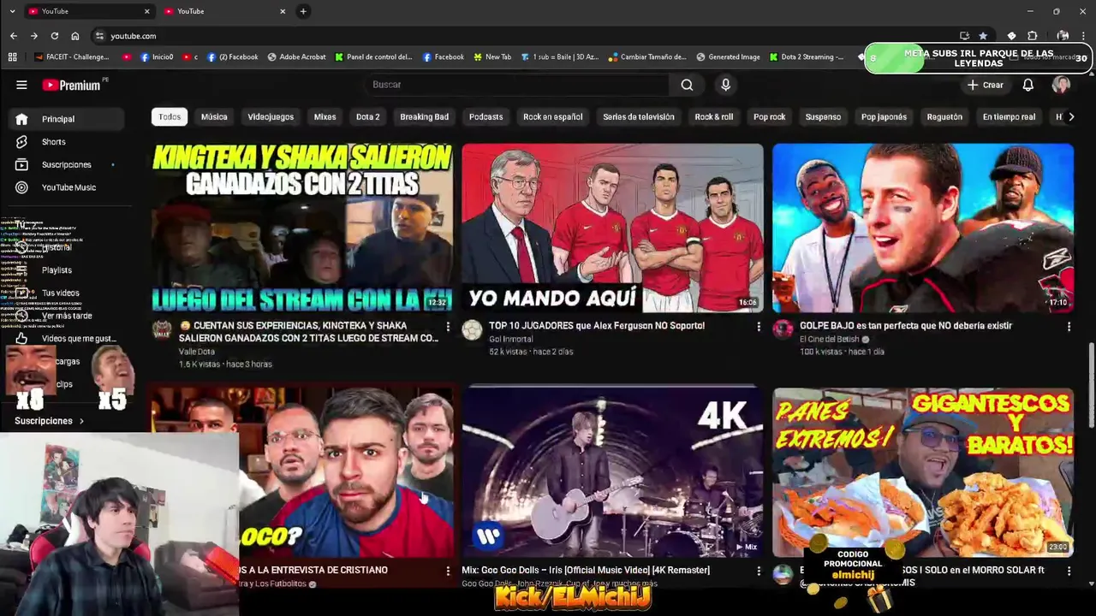
Task: Open YouTube Music in the sidebar
Action: point(68,187)
